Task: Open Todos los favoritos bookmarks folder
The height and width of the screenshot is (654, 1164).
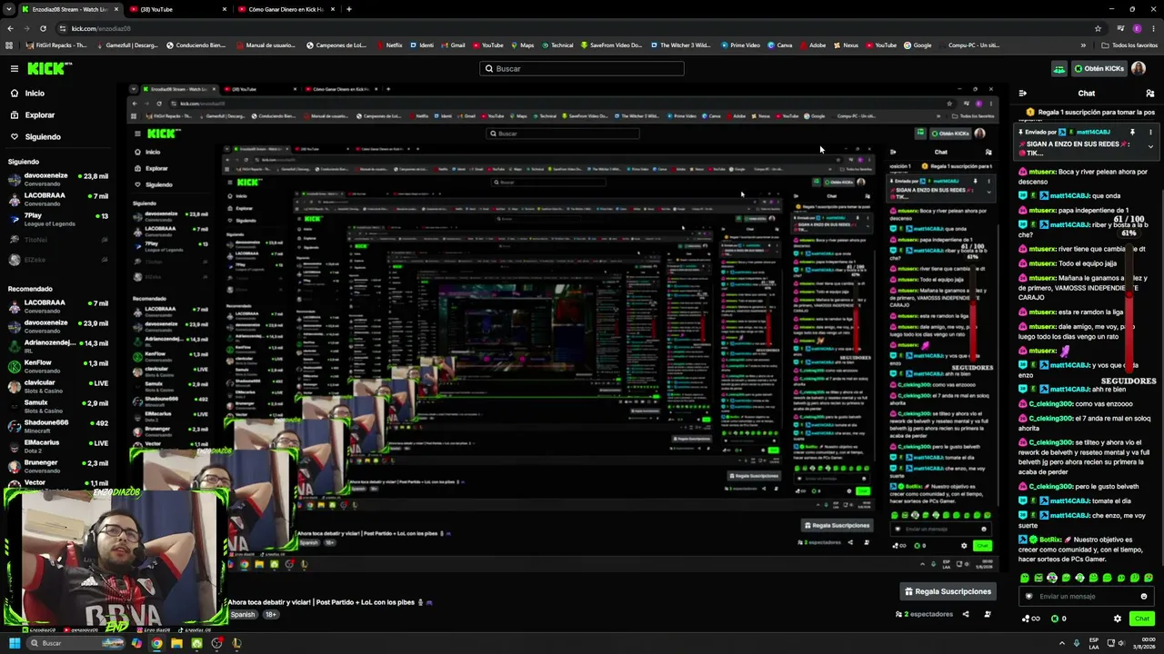Action: [x=1129, y=45]
